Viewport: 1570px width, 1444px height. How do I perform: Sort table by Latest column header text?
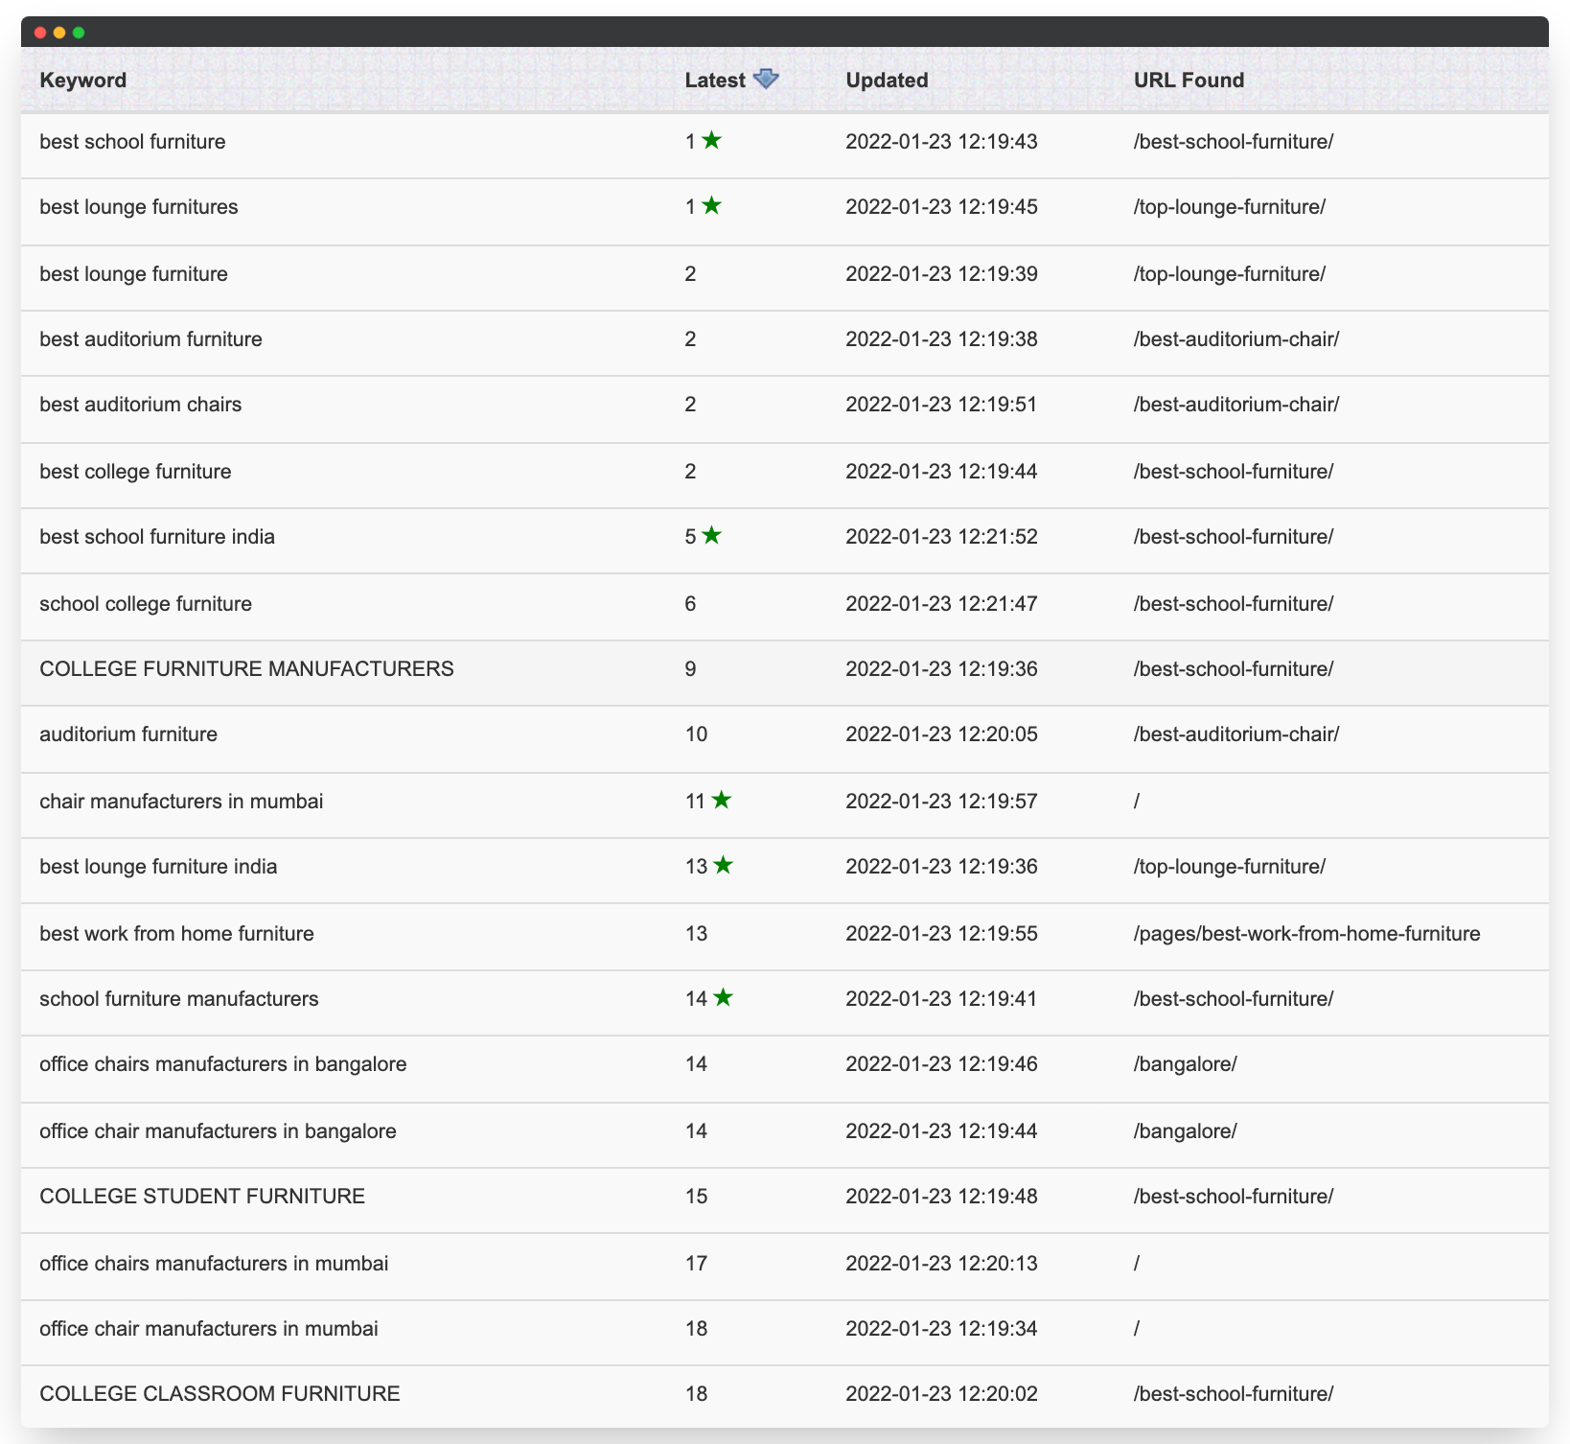pos(714,81)
